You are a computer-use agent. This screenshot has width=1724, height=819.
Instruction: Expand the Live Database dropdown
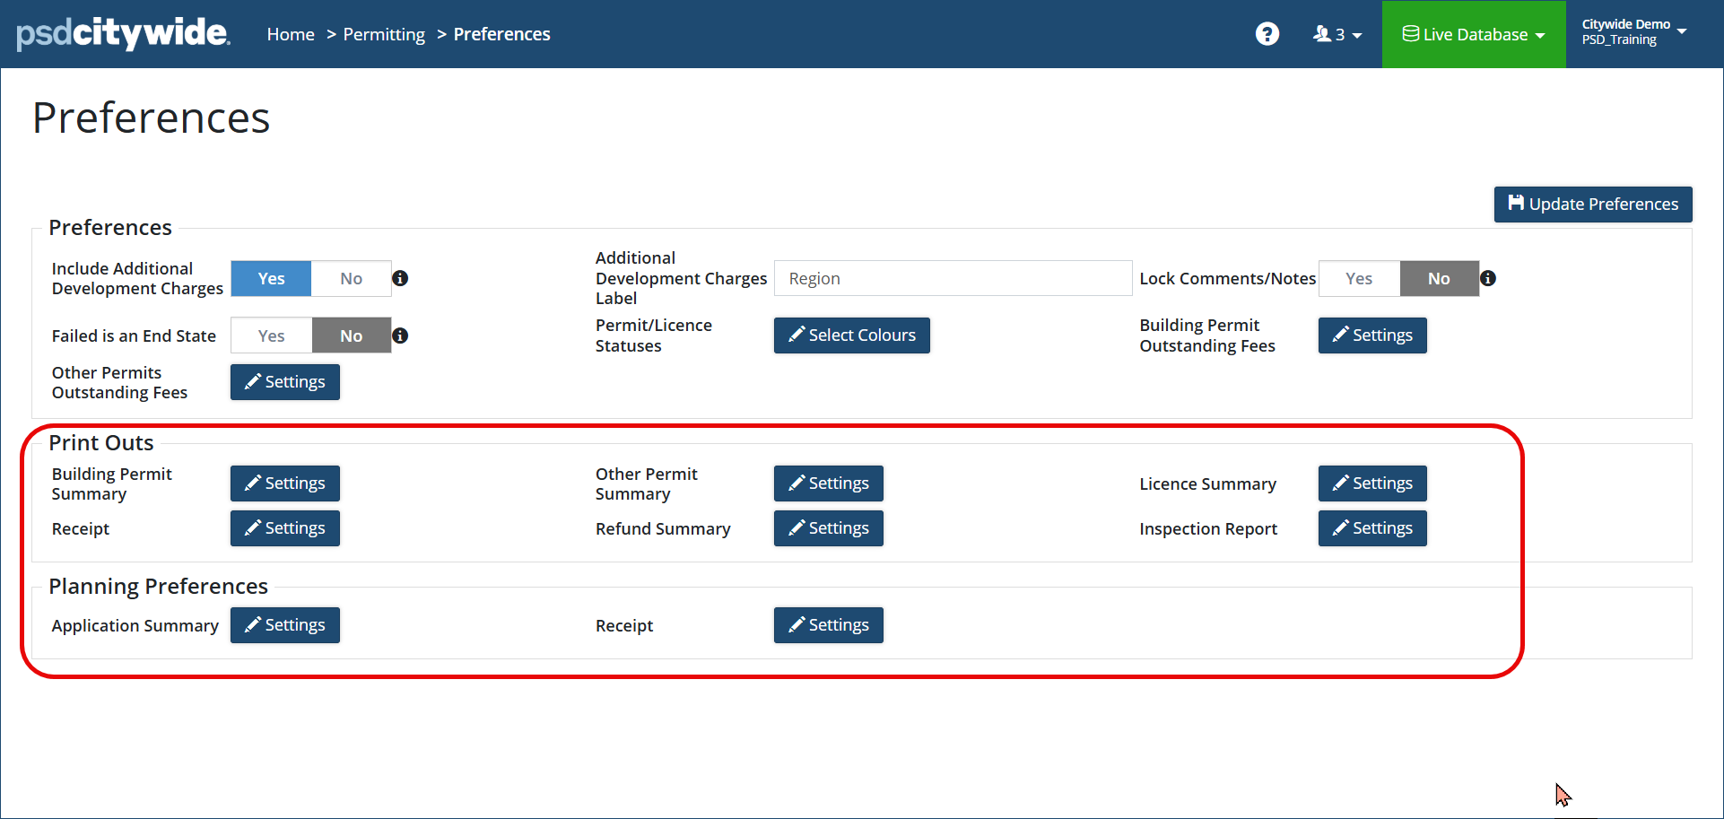(x=1473, y=34)
